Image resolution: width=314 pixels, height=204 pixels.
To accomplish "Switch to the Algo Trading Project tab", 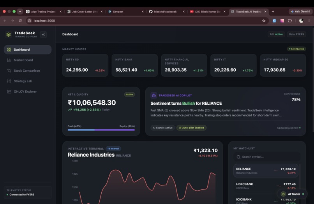I will 43,12.
